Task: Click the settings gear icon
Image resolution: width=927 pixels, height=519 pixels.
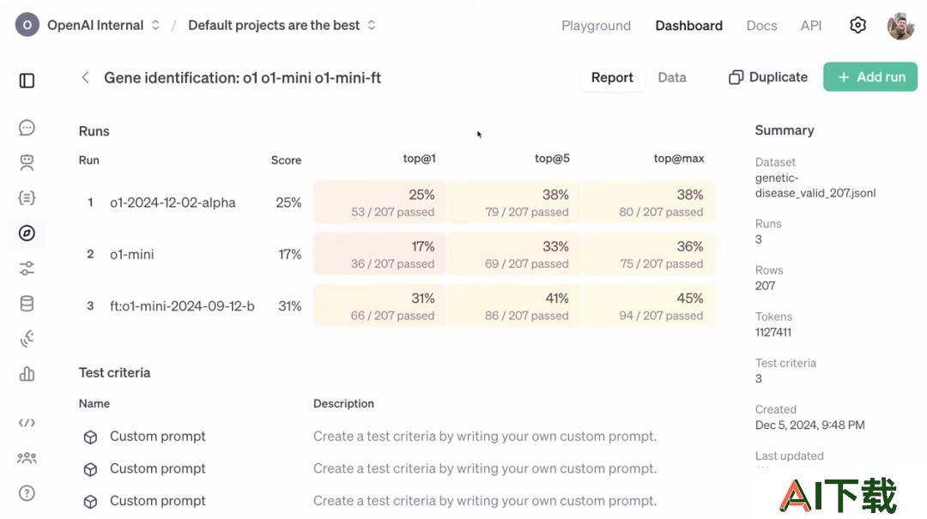Action: click(x=857, y=25)
